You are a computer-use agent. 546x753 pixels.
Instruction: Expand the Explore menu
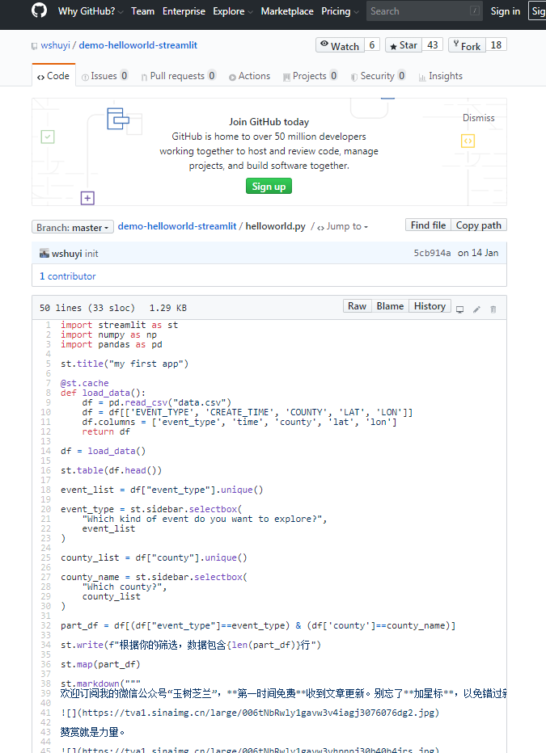pyautogui.click(x=233, y=11)
